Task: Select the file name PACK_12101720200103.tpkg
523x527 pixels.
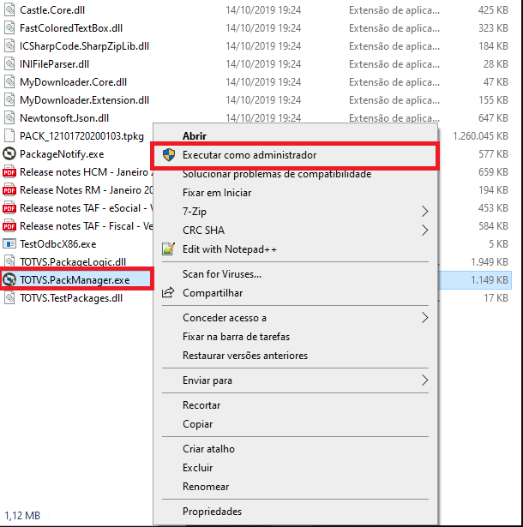Action: click(81, 135)
